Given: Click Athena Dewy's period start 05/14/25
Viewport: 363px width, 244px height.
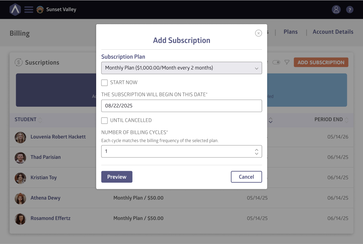Looking at the screenshot, I should tap(257, 198).
